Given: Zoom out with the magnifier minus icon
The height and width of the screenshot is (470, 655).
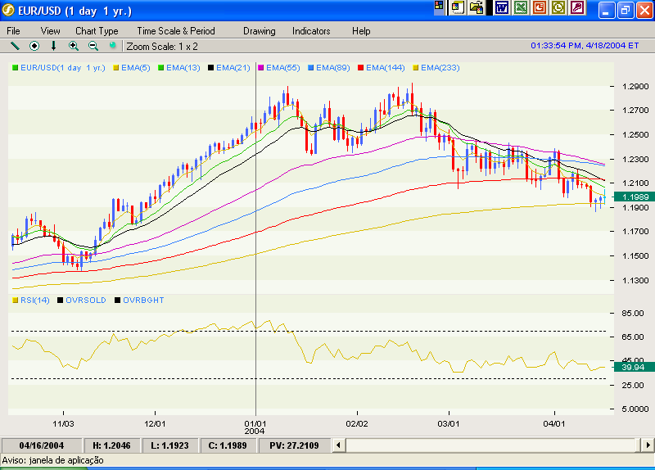Looking at the screenshot, I should point(93,46).
